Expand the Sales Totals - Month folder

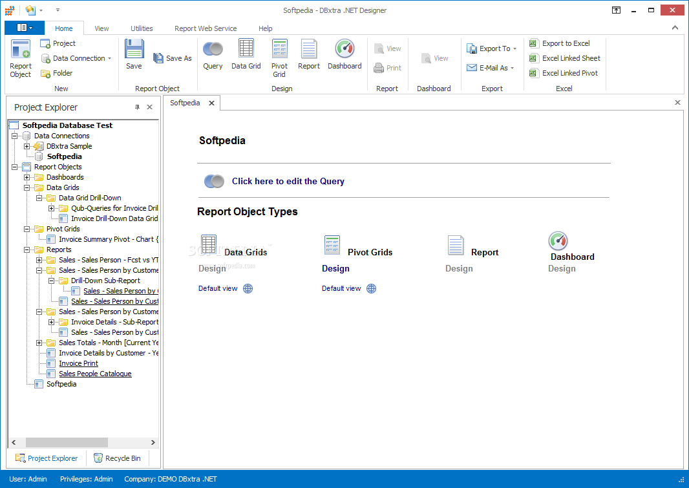pyautogui.click(x=39, y=343)
